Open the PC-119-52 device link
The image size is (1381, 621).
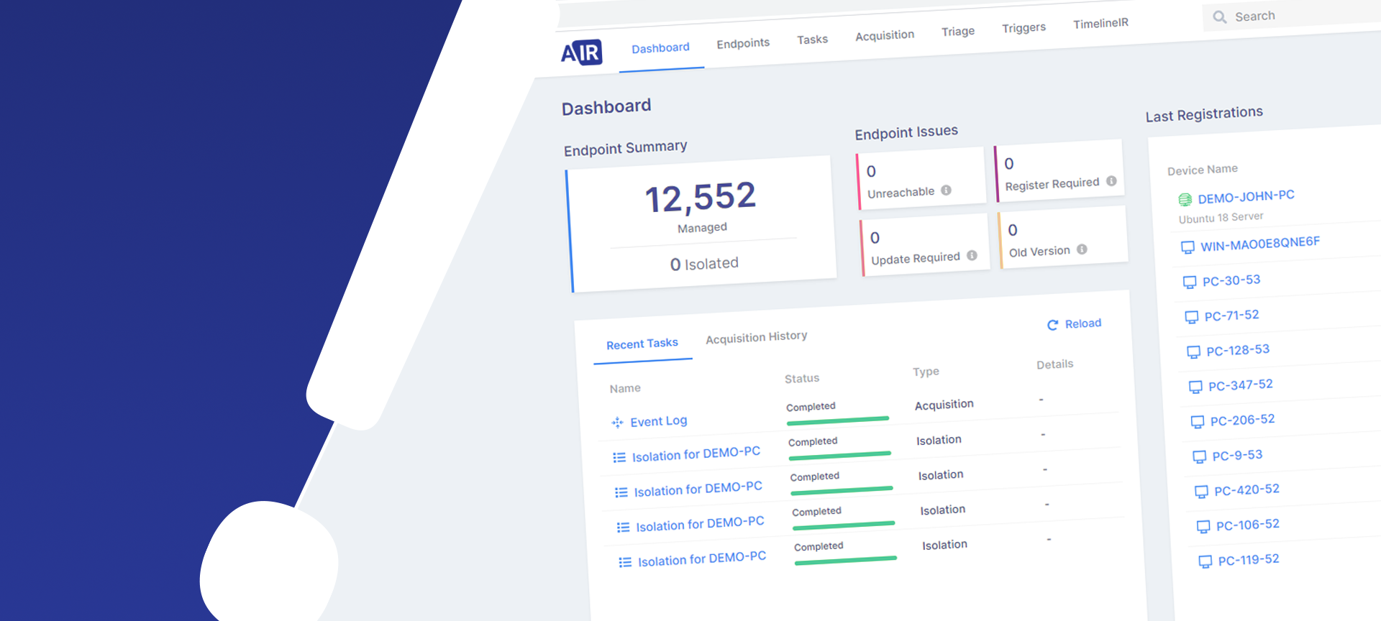point(1249,560)
